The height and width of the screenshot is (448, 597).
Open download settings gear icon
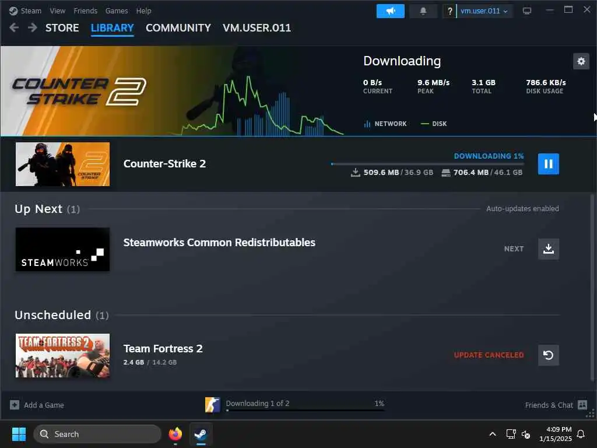581,61
